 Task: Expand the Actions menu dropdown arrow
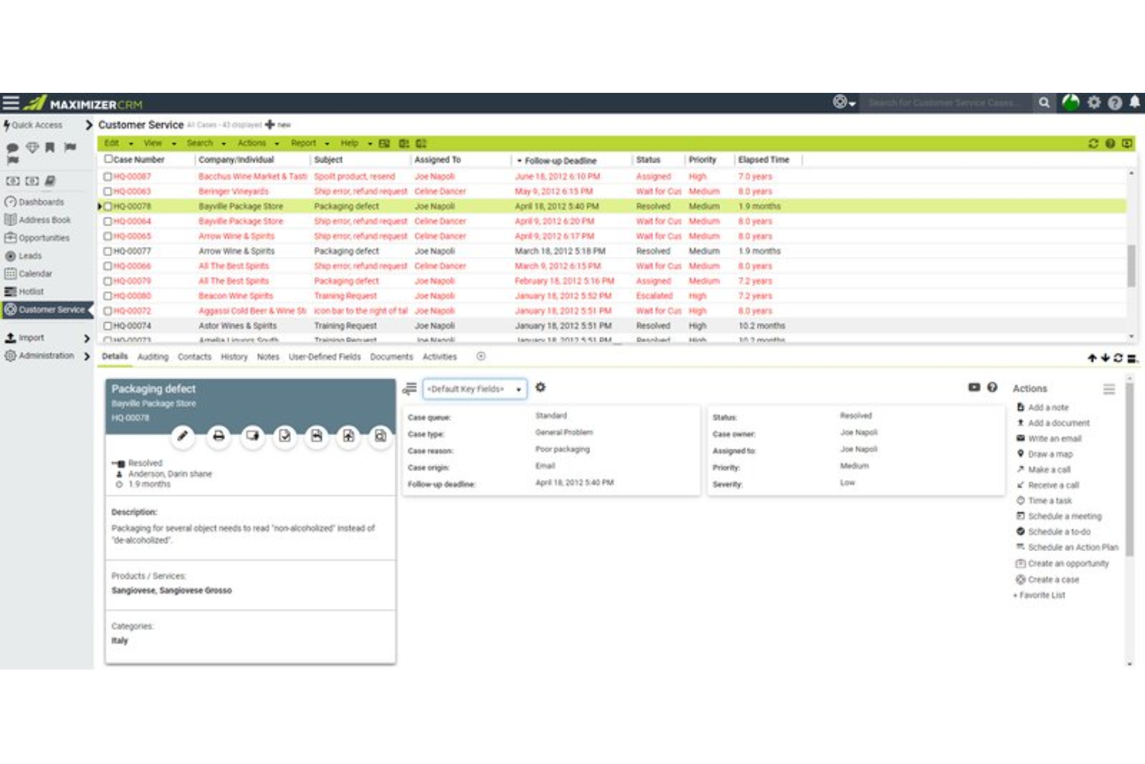277,142
